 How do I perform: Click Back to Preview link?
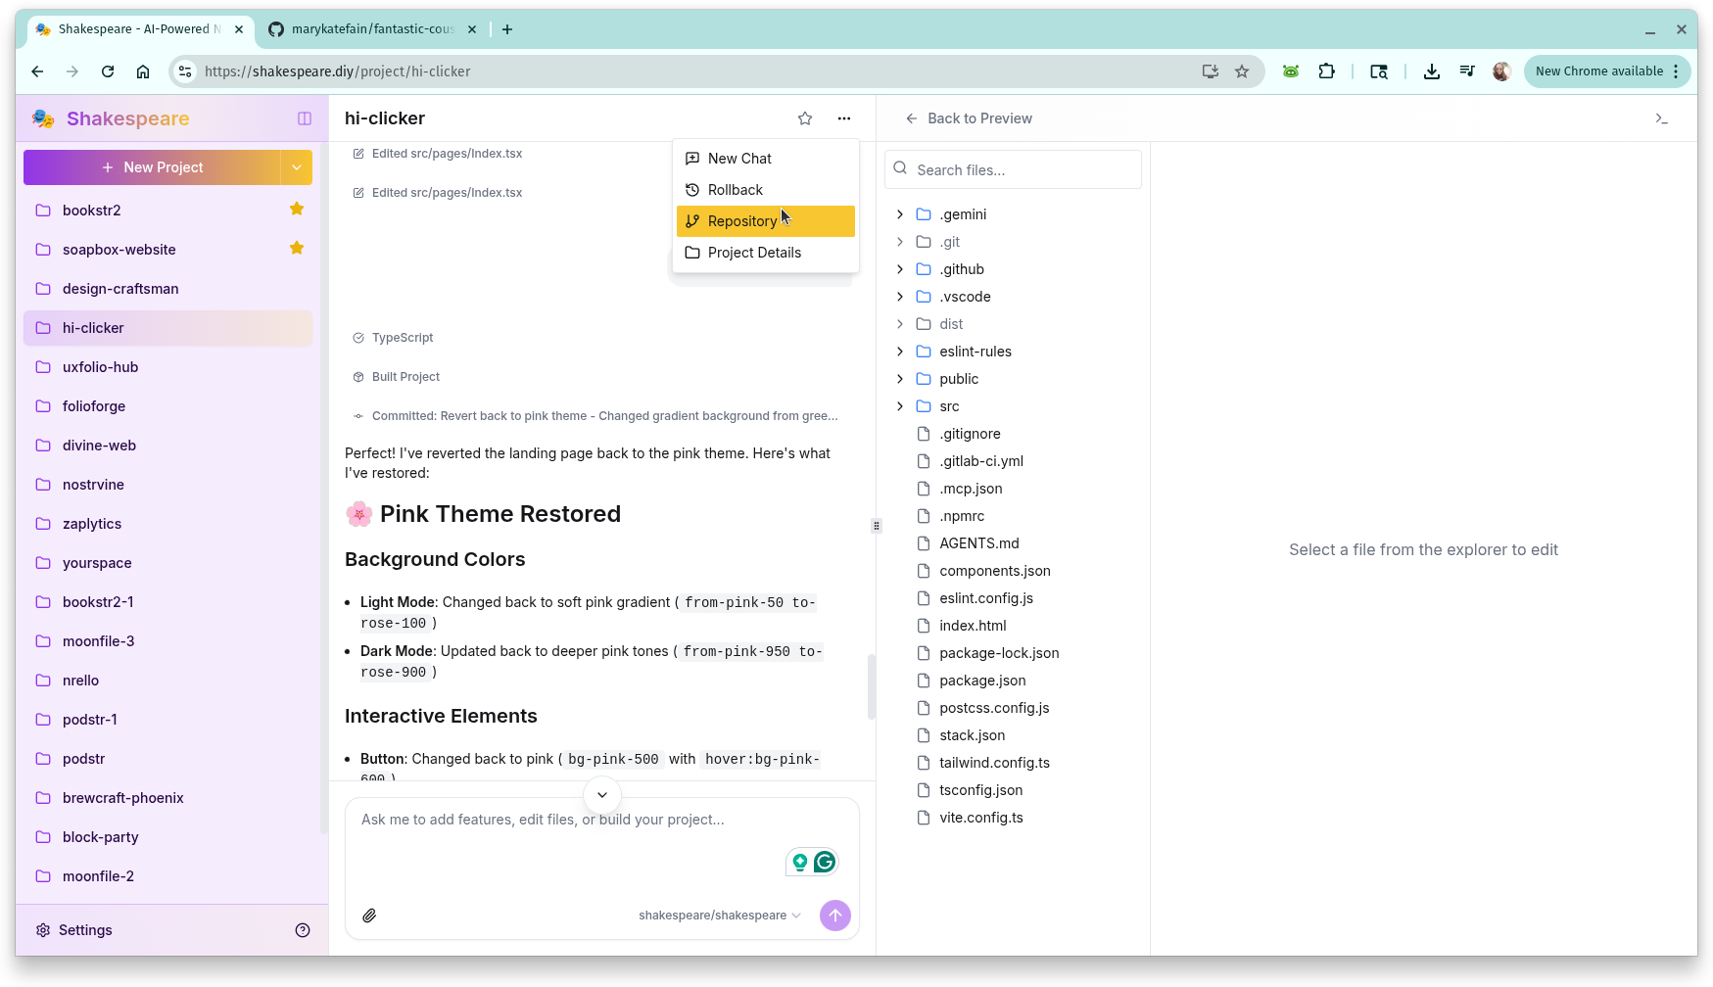[x=969, y=118]
